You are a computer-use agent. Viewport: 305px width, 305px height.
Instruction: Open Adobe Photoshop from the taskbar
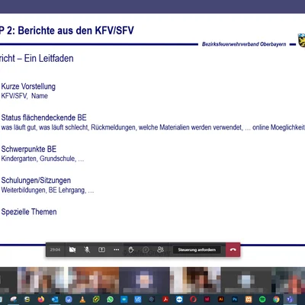point(235,300)
